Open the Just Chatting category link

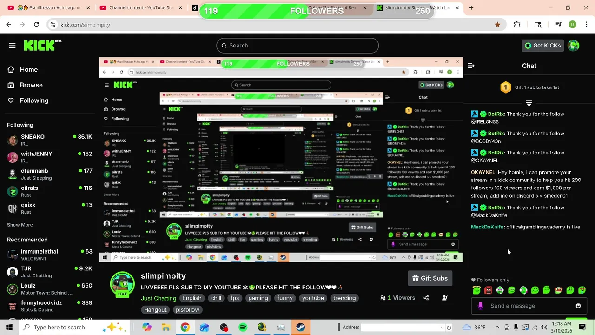point(159,298)
